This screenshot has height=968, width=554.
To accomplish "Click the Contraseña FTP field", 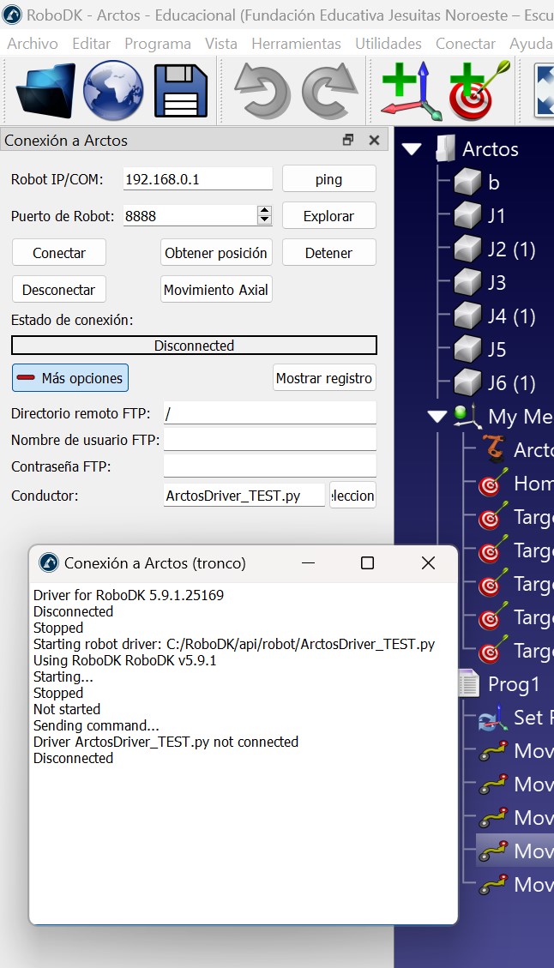I will pos(270,466).
